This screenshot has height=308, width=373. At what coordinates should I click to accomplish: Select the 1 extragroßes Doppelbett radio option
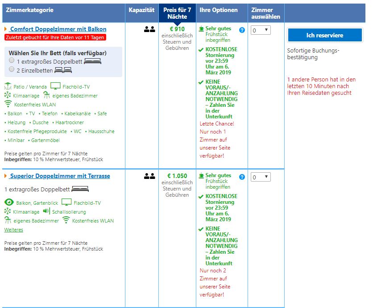(12, 61)
